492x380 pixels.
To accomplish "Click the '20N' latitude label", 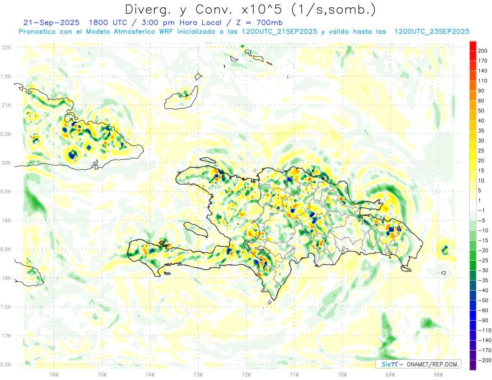I will (x=6, y=163).
